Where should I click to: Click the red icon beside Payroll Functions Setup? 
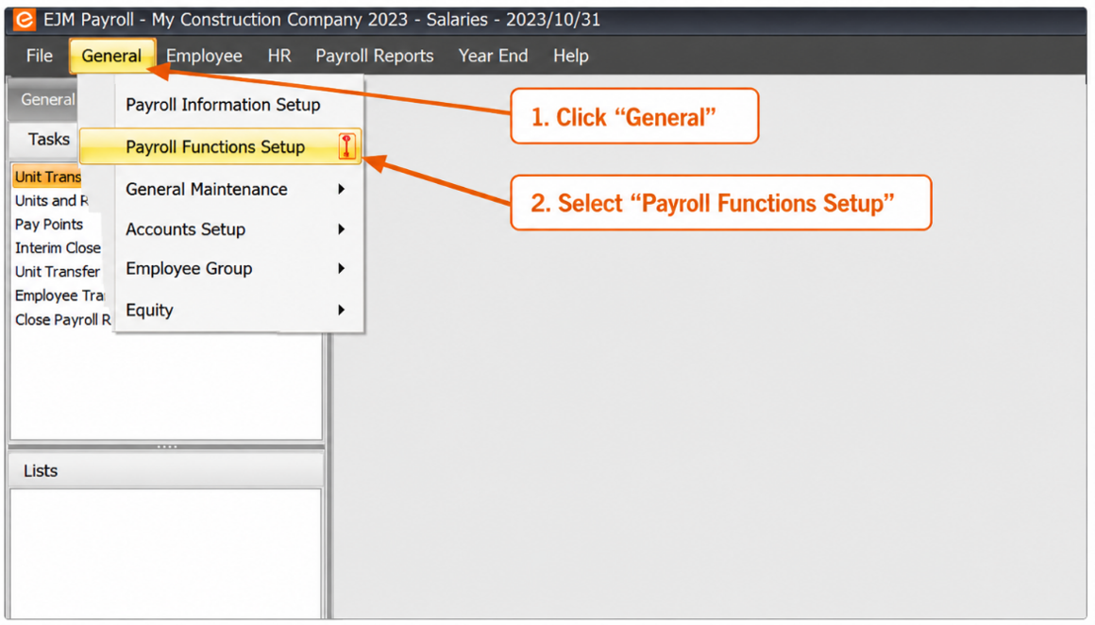coord(346,146)
